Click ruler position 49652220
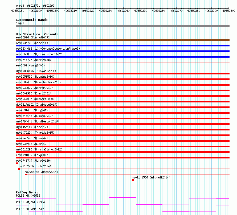 click(x=88, y=11)
